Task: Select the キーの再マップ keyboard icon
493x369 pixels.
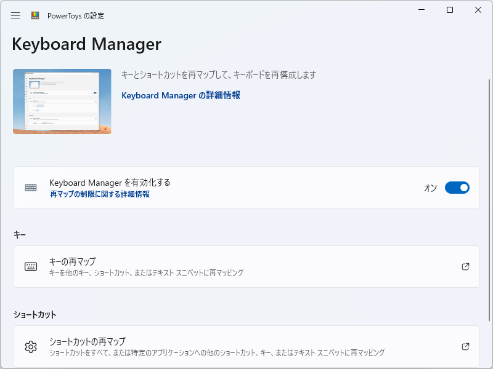Action: tap(32, 266)
